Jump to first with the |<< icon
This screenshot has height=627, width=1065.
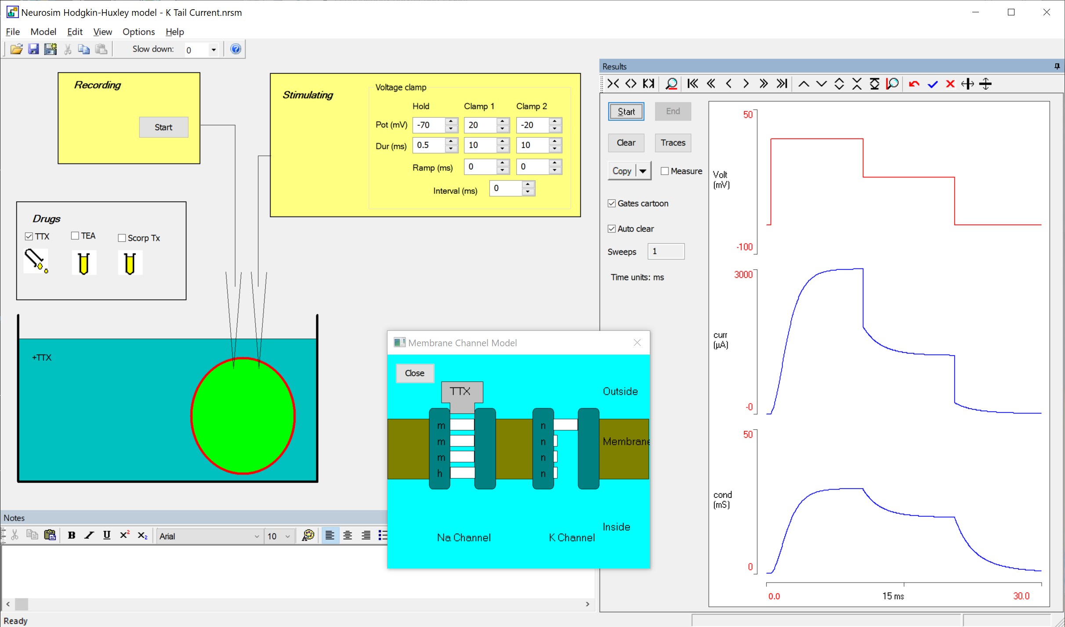pos(692,83)
